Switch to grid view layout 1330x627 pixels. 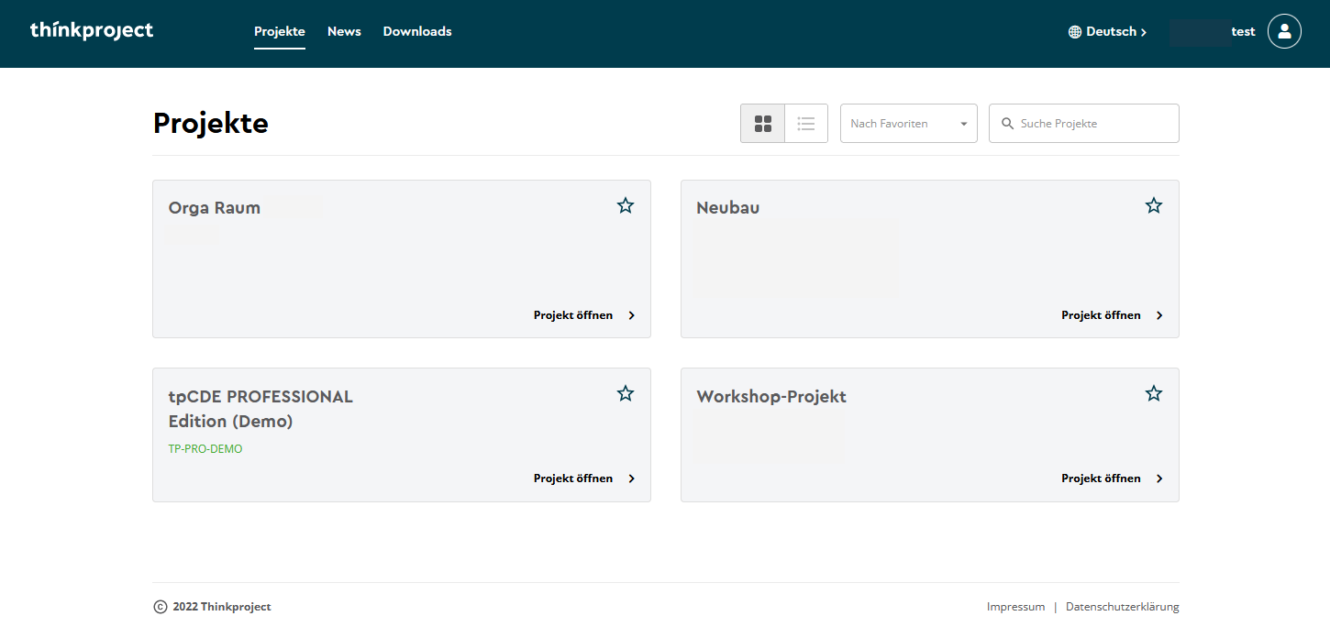click(762, 124)
